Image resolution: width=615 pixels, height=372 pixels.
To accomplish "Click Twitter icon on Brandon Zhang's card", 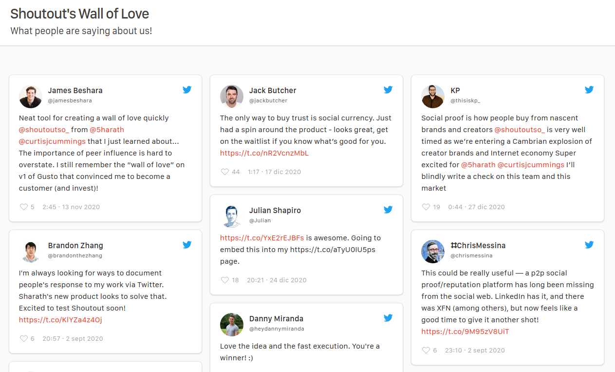I will [187, 245].
